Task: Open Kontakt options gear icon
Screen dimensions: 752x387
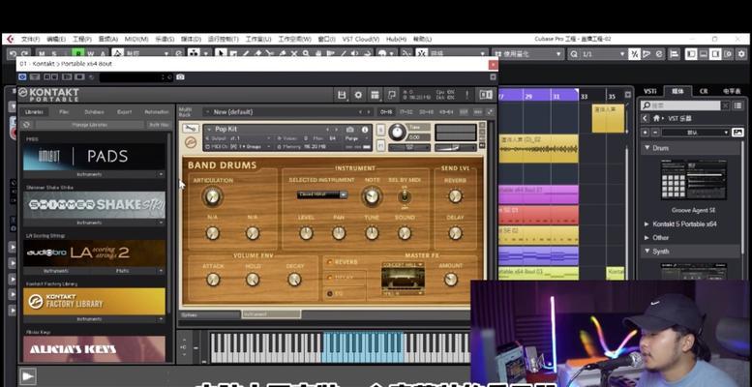Action: pos(358,95)
